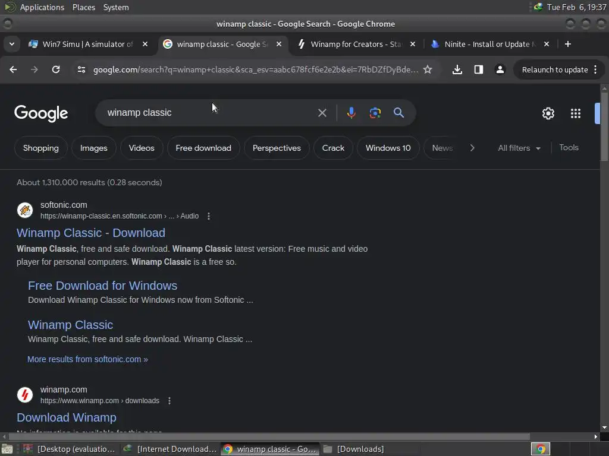This screenshot has width=609, height=456.
Task: Clear the search box with X icon
Action: (x=322, y=113)
